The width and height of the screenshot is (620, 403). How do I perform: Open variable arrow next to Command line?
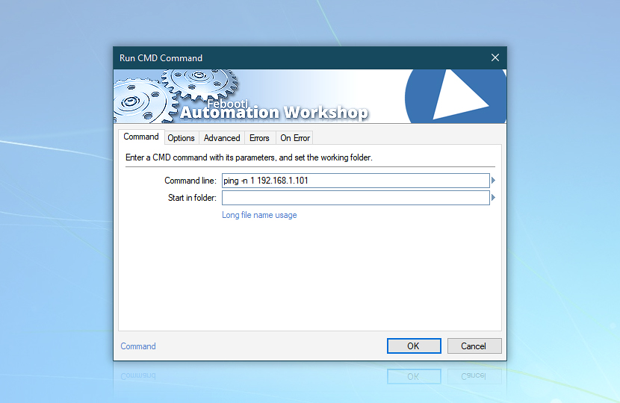tap(493, 181)
